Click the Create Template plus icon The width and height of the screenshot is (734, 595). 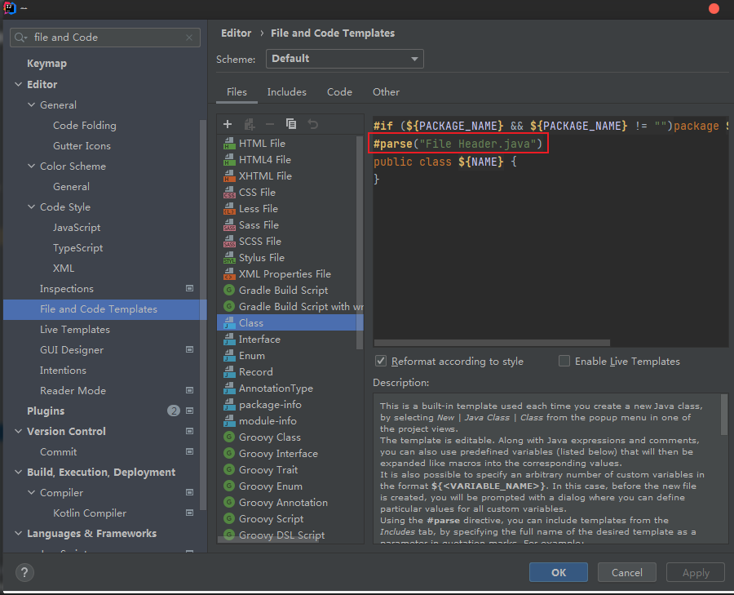(228, 124)
